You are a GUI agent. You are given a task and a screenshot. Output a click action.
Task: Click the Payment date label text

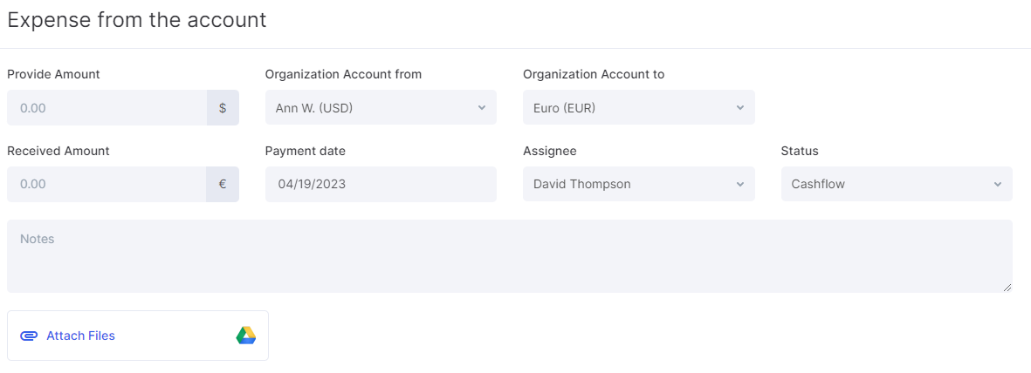(x=305, y=151)
